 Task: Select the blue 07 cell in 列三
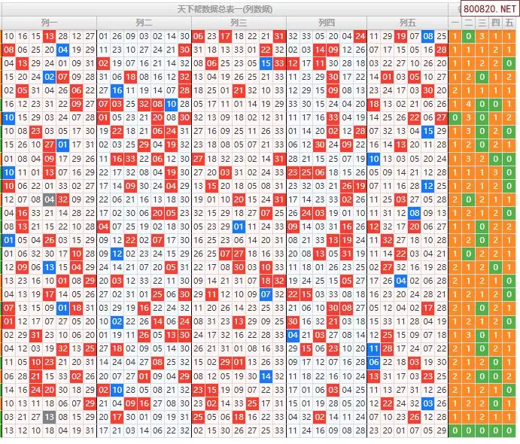pos(266,294)
